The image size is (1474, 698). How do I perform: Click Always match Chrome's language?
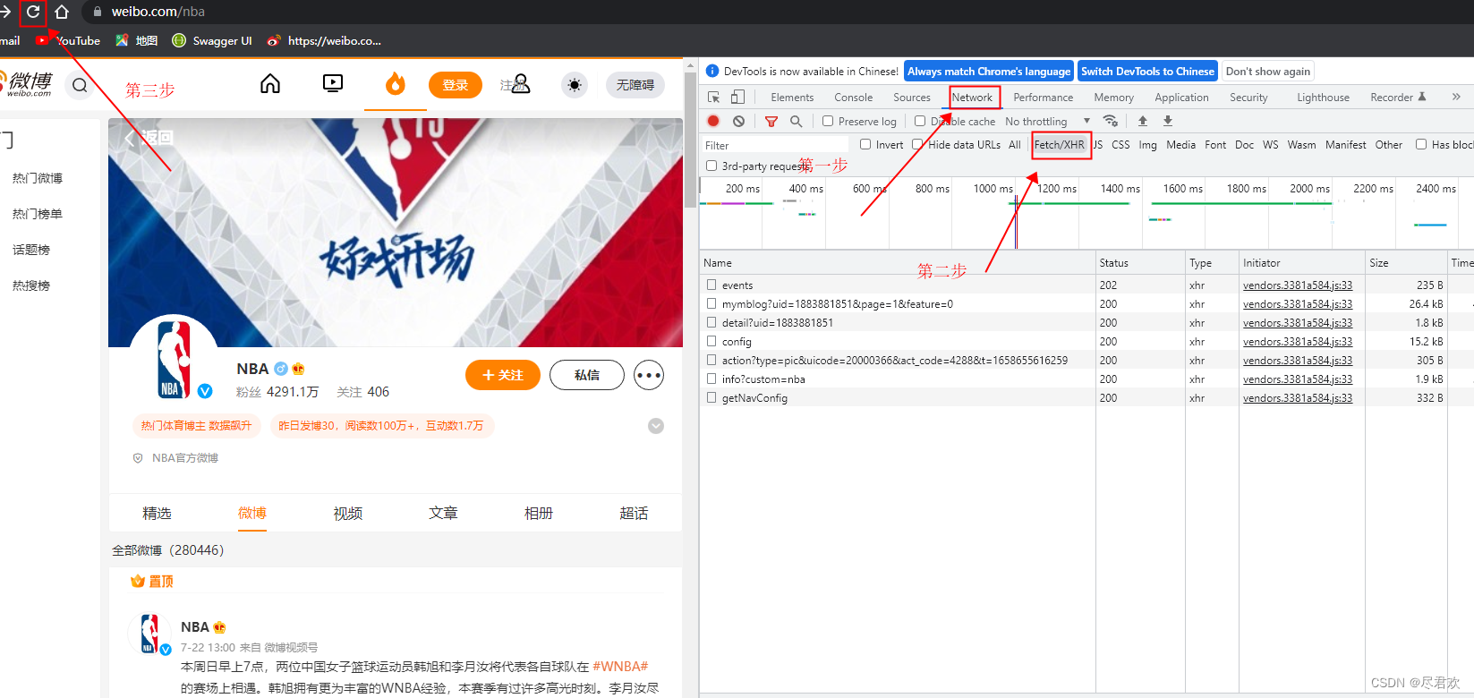989,72
